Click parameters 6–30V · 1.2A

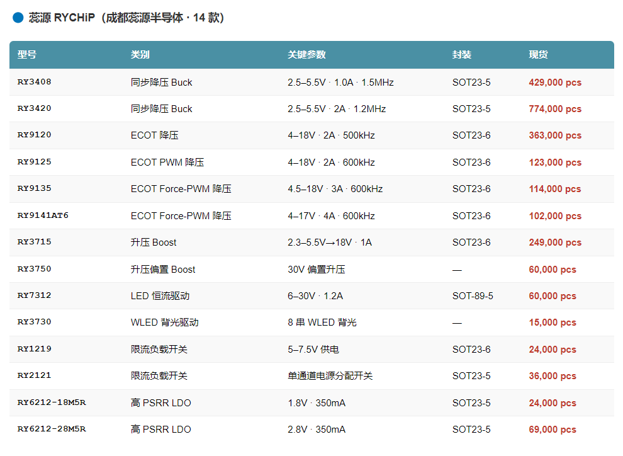pos(315,296)
